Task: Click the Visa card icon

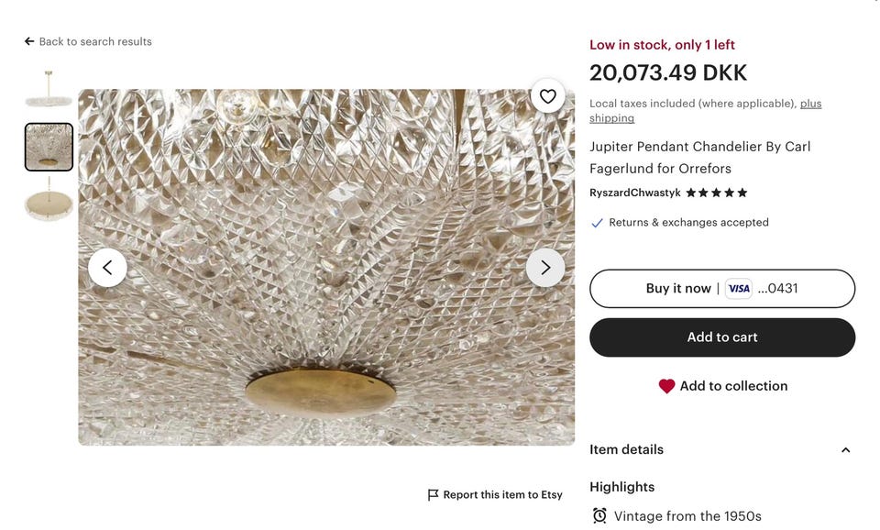Action: [739, 289]
